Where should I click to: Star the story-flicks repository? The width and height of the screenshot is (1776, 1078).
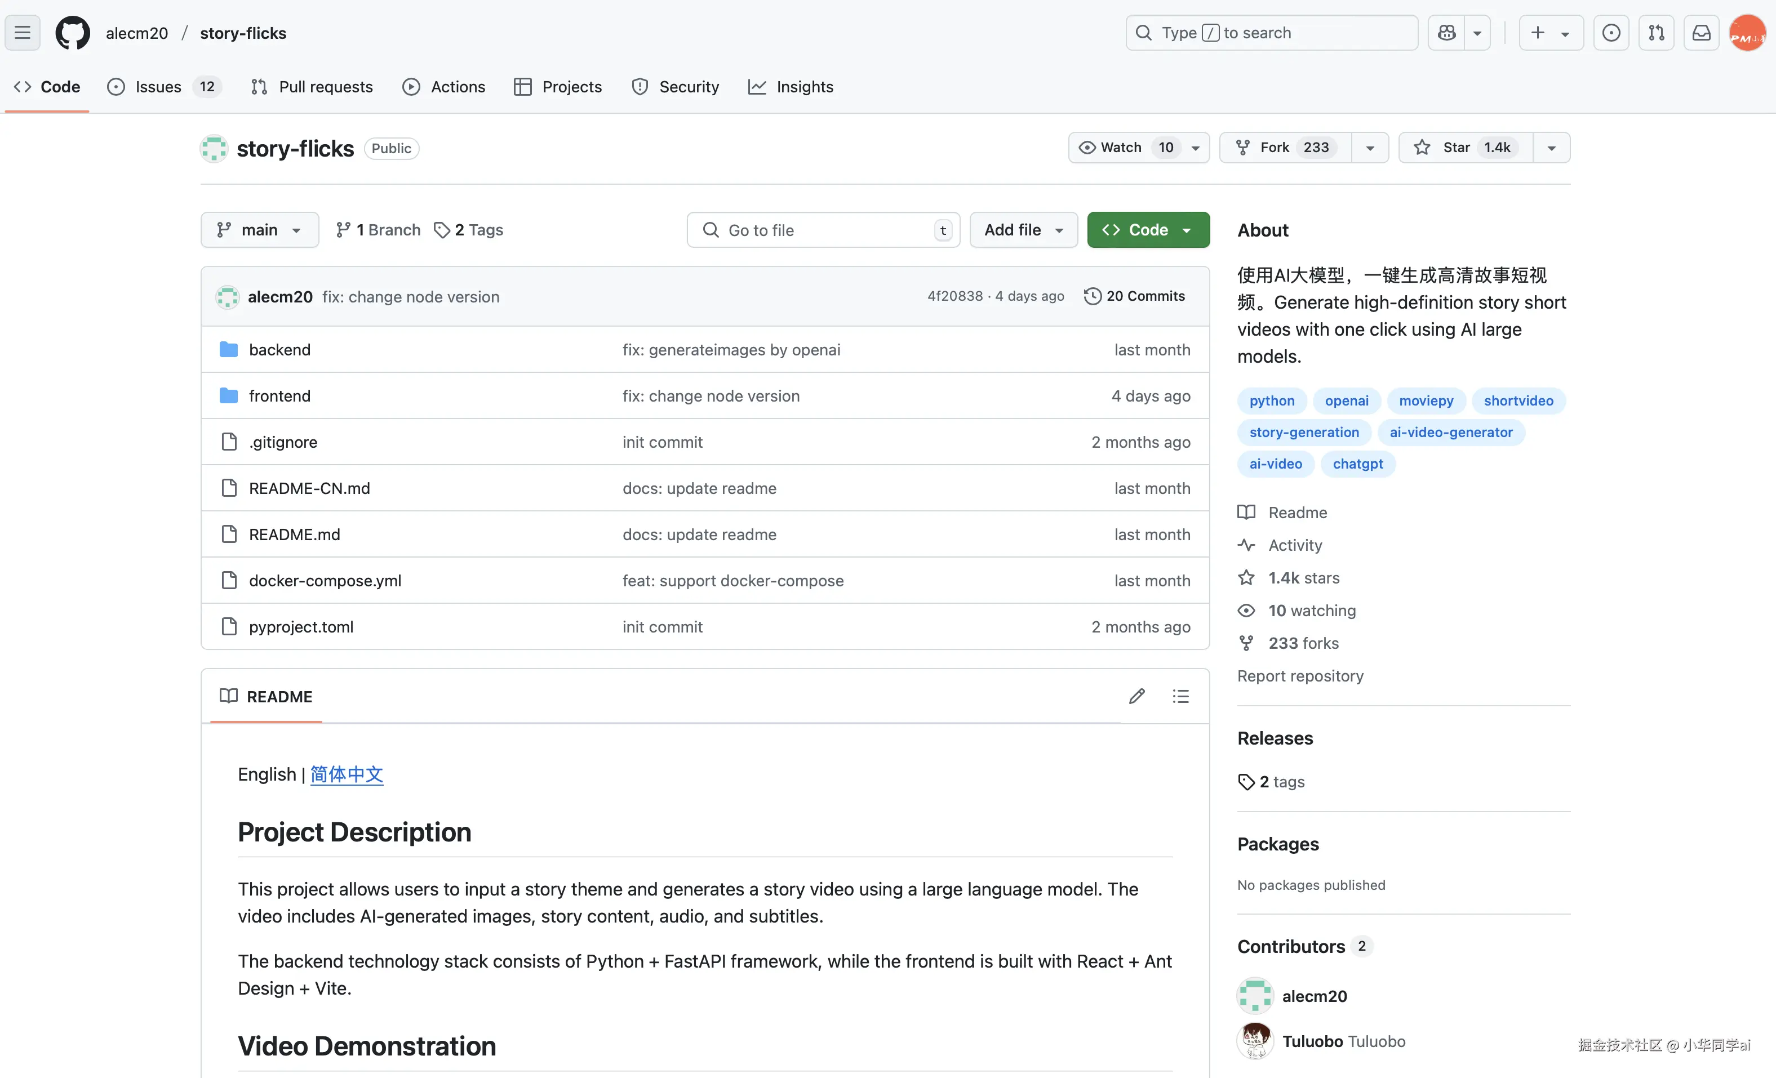[1464, 148]
